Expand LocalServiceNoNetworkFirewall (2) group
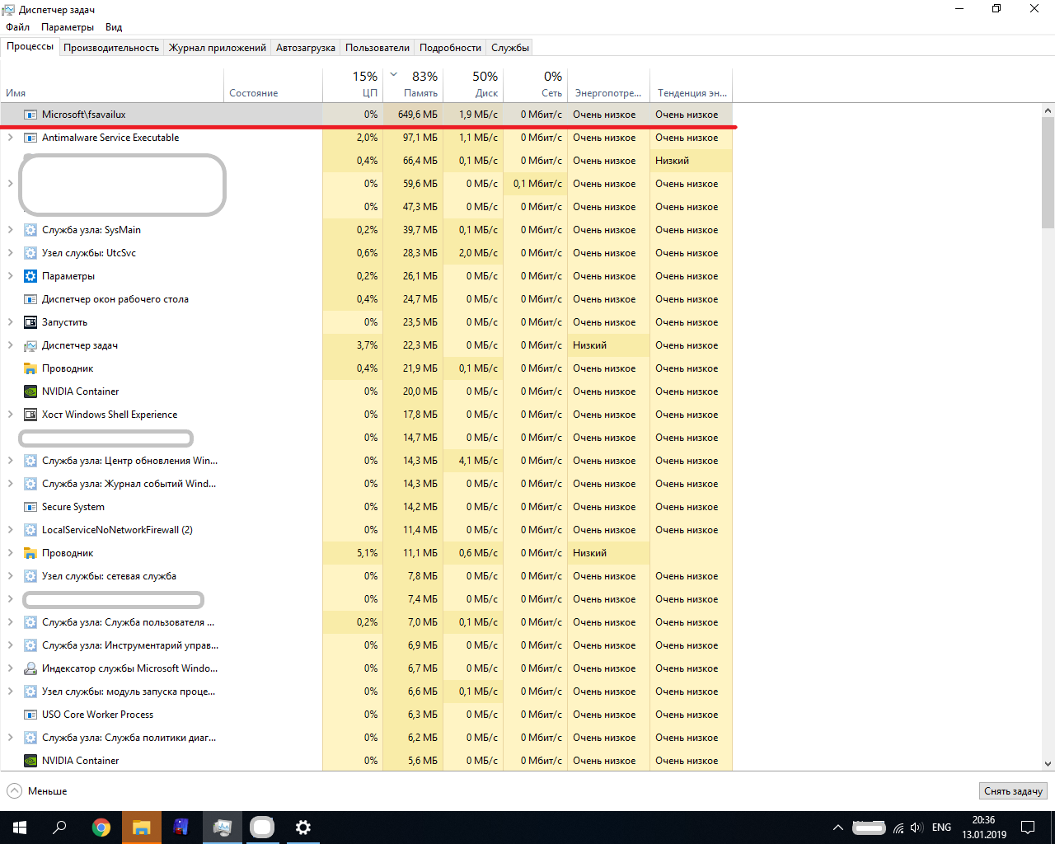 tap(10, 530)
